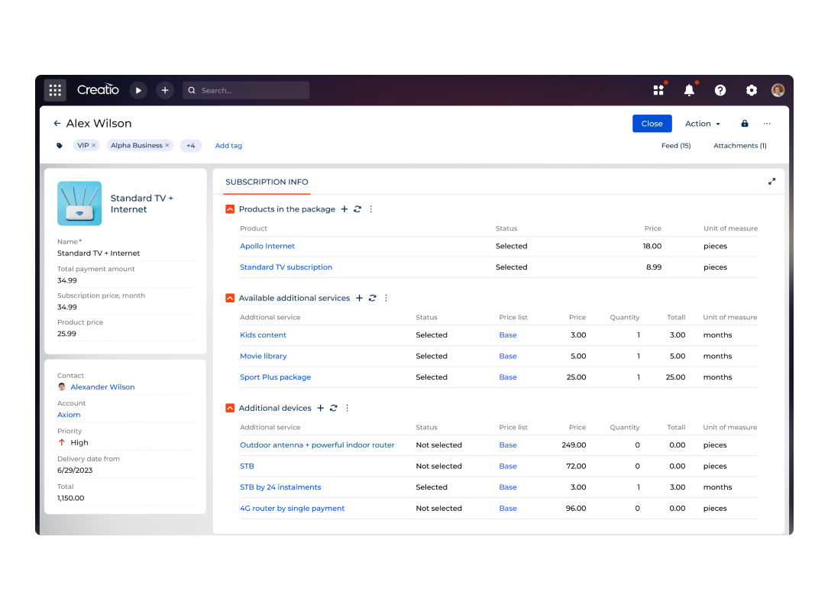The height and width of the screenshot is (611, 828).
Task: Switch to the Attachments (1) tab
Action: coord(739,145)
